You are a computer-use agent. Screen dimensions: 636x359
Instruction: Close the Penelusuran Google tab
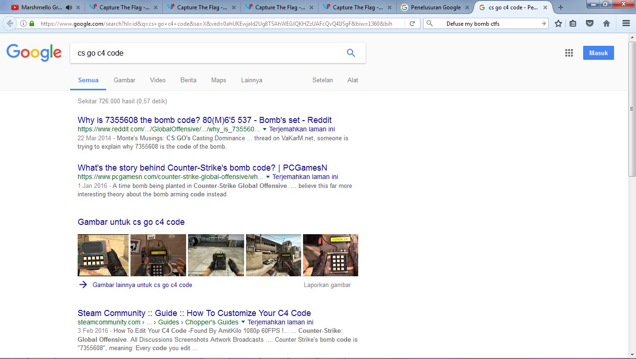tap(467, 7)
